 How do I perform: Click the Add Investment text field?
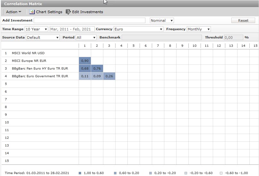[90, 21]
